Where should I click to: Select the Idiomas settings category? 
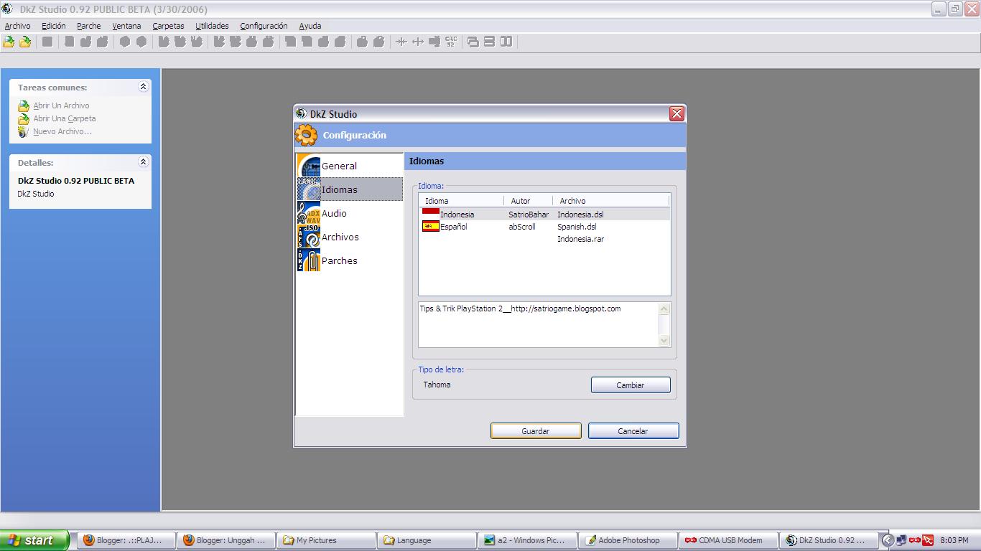pos(350,189)
